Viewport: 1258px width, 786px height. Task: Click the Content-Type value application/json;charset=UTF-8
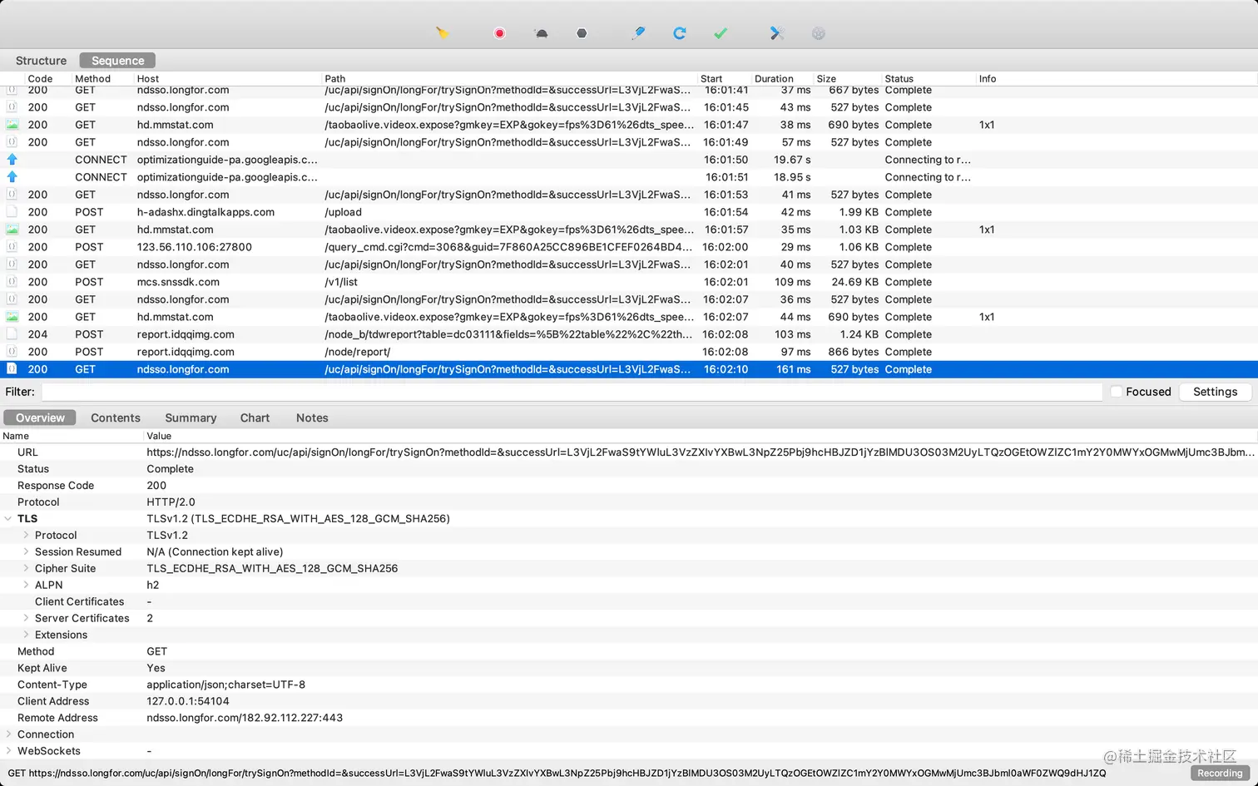click(x=226, y=685)
